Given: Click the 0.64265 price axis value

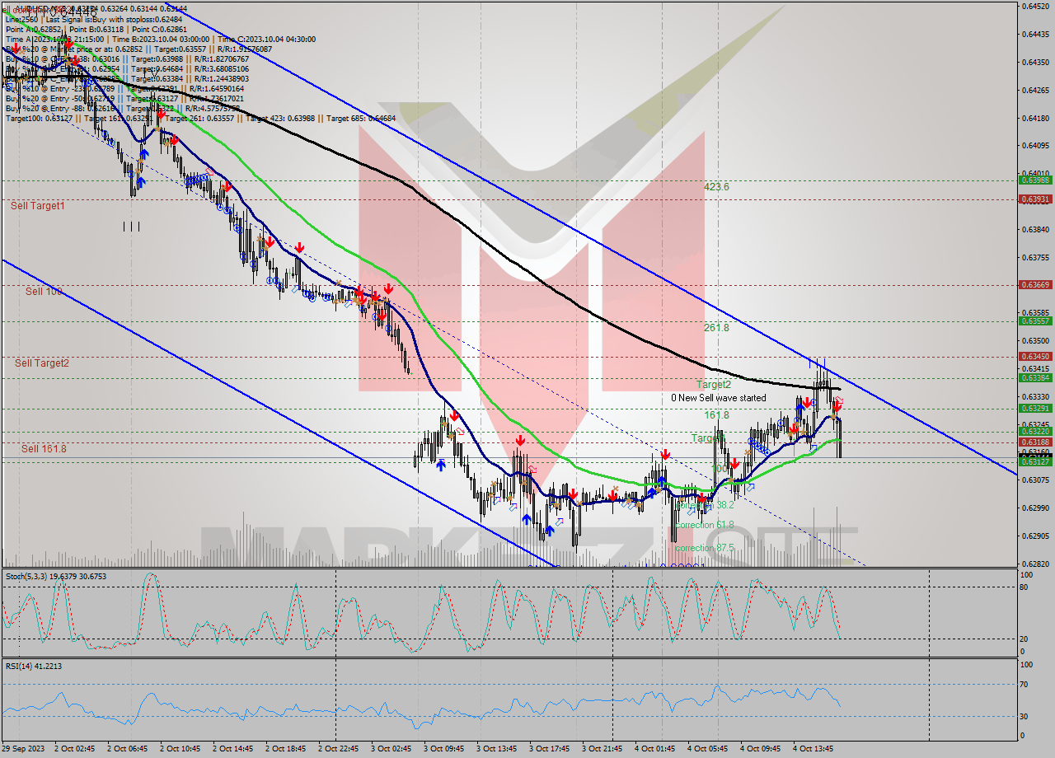Looking at the screenshot, I should (1035, 90).
